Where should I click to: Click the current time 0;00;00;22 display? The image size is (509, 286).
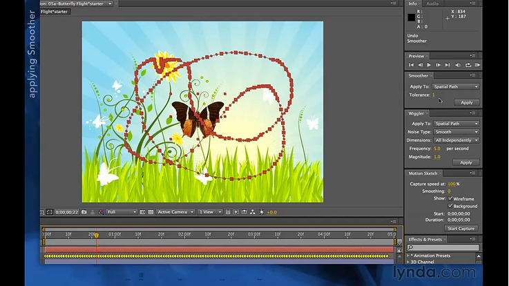point(66,212)
